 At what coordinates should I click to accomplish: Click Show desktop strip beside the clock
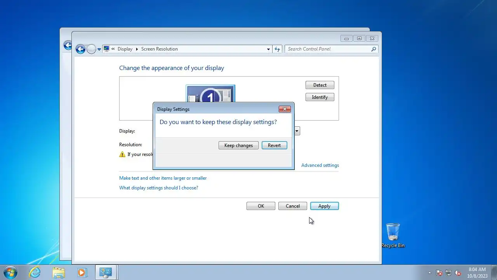click(x=494, y=273)
